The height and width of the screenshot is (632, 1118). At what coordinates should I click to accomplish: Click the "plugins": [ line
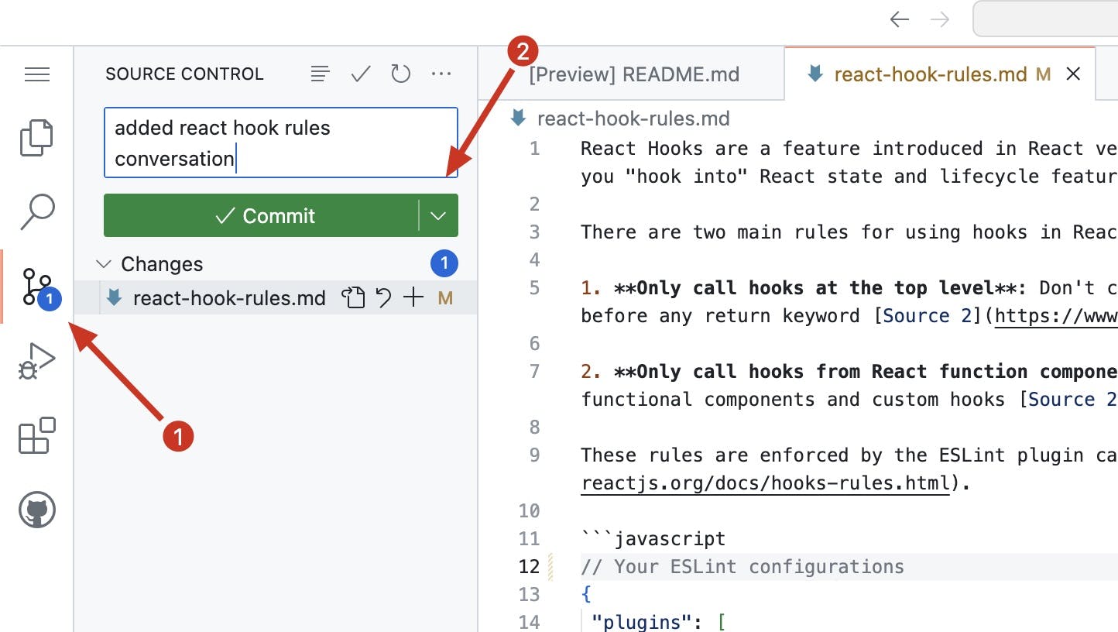[x=658, y=623]
